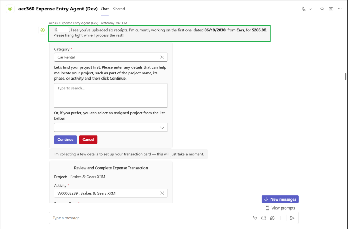The image size is (348, 229).
Task: Open the message format pen icon
Action: (x=255, y=218)
